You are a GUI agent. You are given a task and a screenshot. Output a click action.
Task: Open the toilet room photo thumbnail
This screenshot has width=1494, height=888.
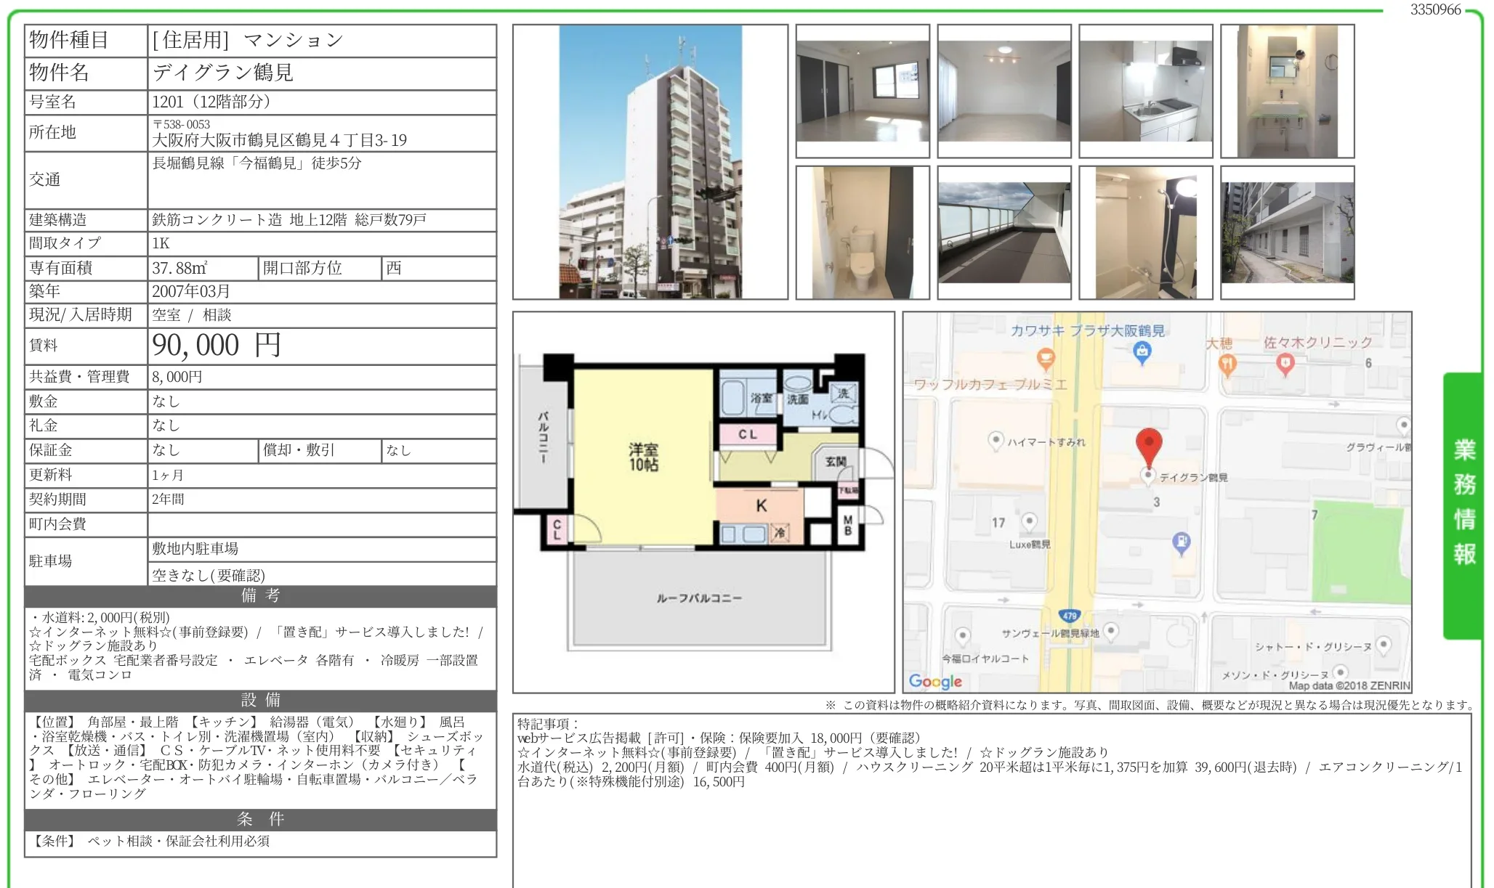pos(863,232)
